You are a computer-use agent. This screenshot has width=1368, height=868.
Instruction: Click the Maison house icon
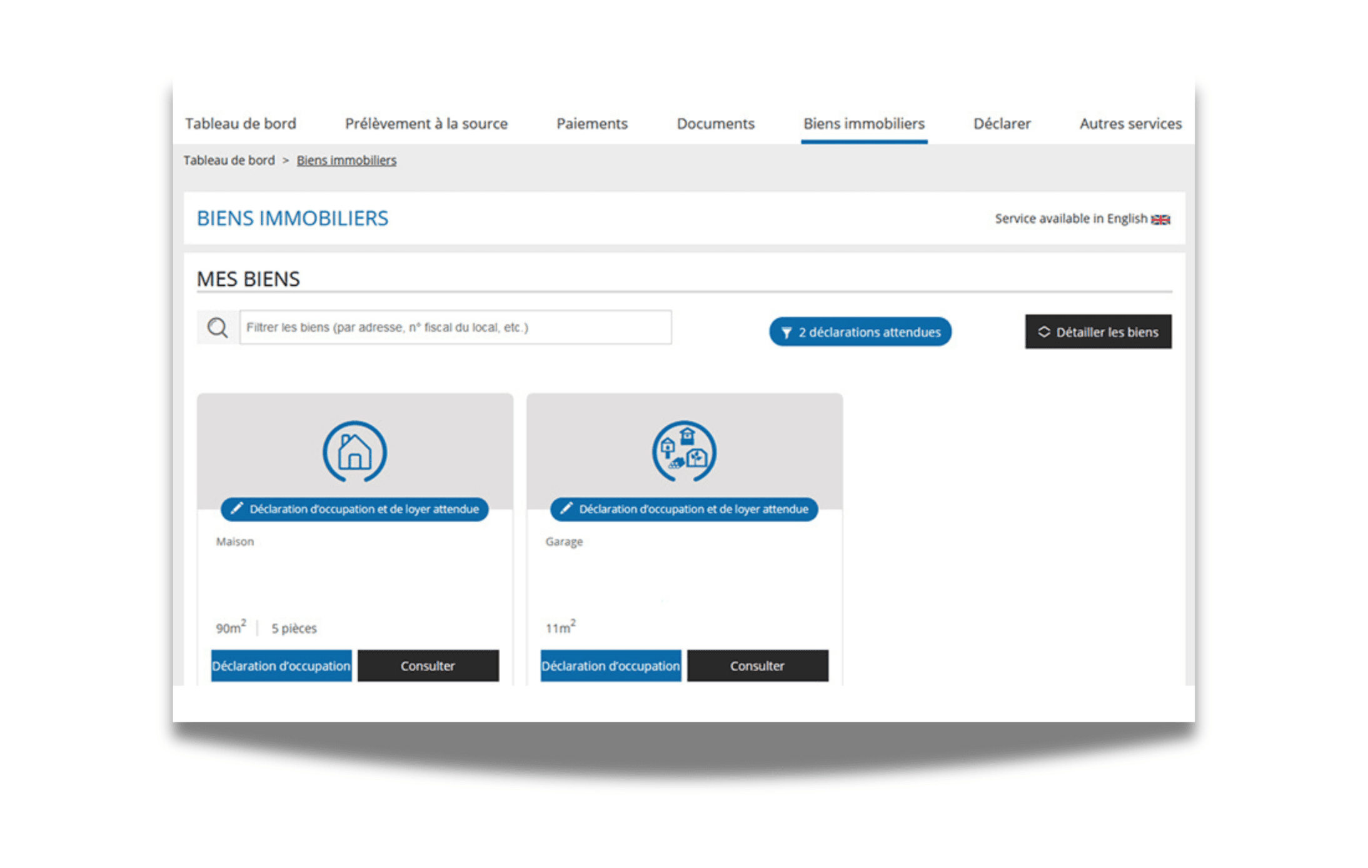click(x=355, y=452)
